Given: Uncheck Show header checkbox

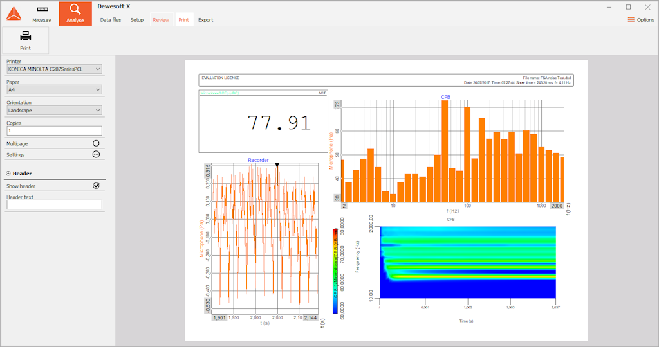Looking at the screenshot, I should [96, 186].
